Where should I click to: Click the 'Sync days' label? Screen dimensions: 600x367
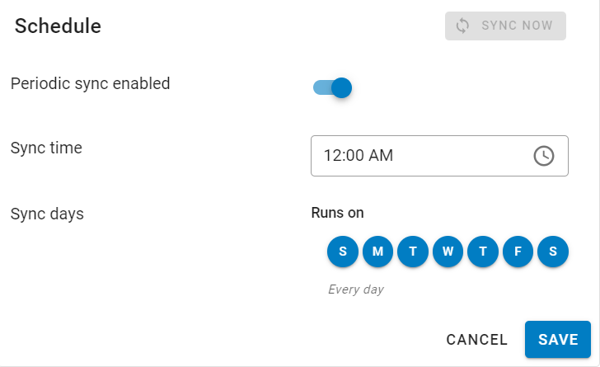click(47, 214)
